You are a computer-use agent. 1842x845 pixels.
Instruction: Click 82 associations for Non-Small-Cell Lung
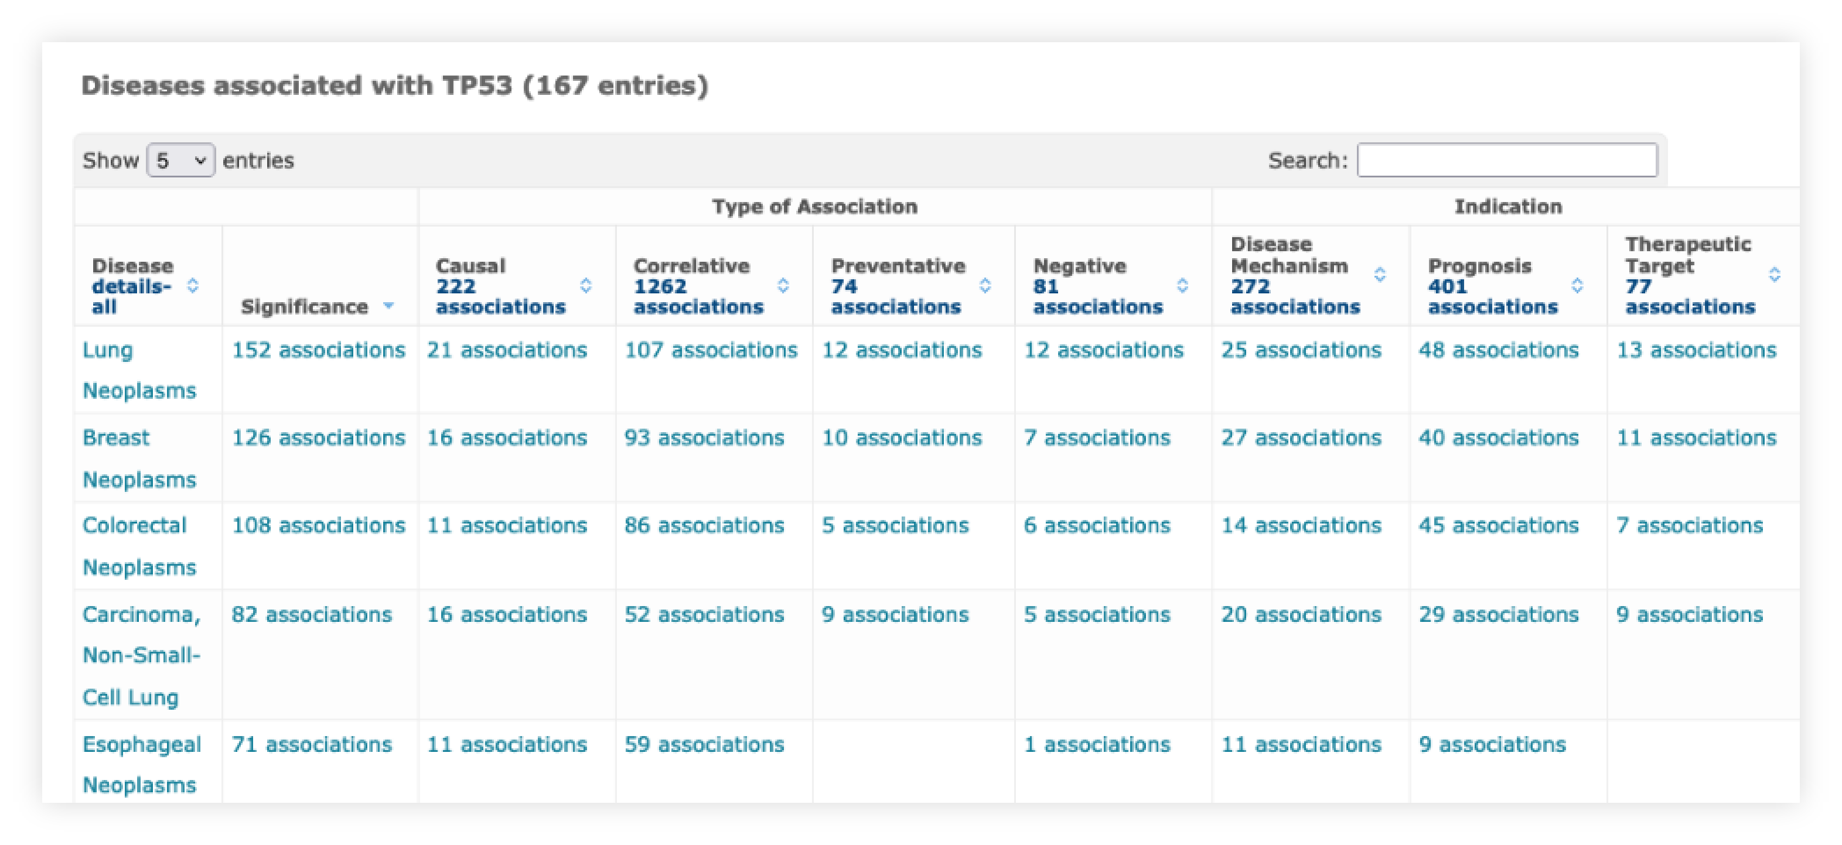tap(312, 615)
